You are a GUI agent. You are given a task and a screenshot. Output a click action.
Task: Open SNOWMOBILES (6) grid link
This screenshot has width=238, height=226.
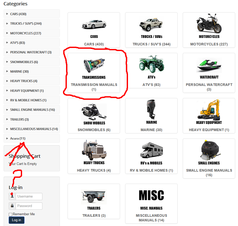tap(94, 130)
